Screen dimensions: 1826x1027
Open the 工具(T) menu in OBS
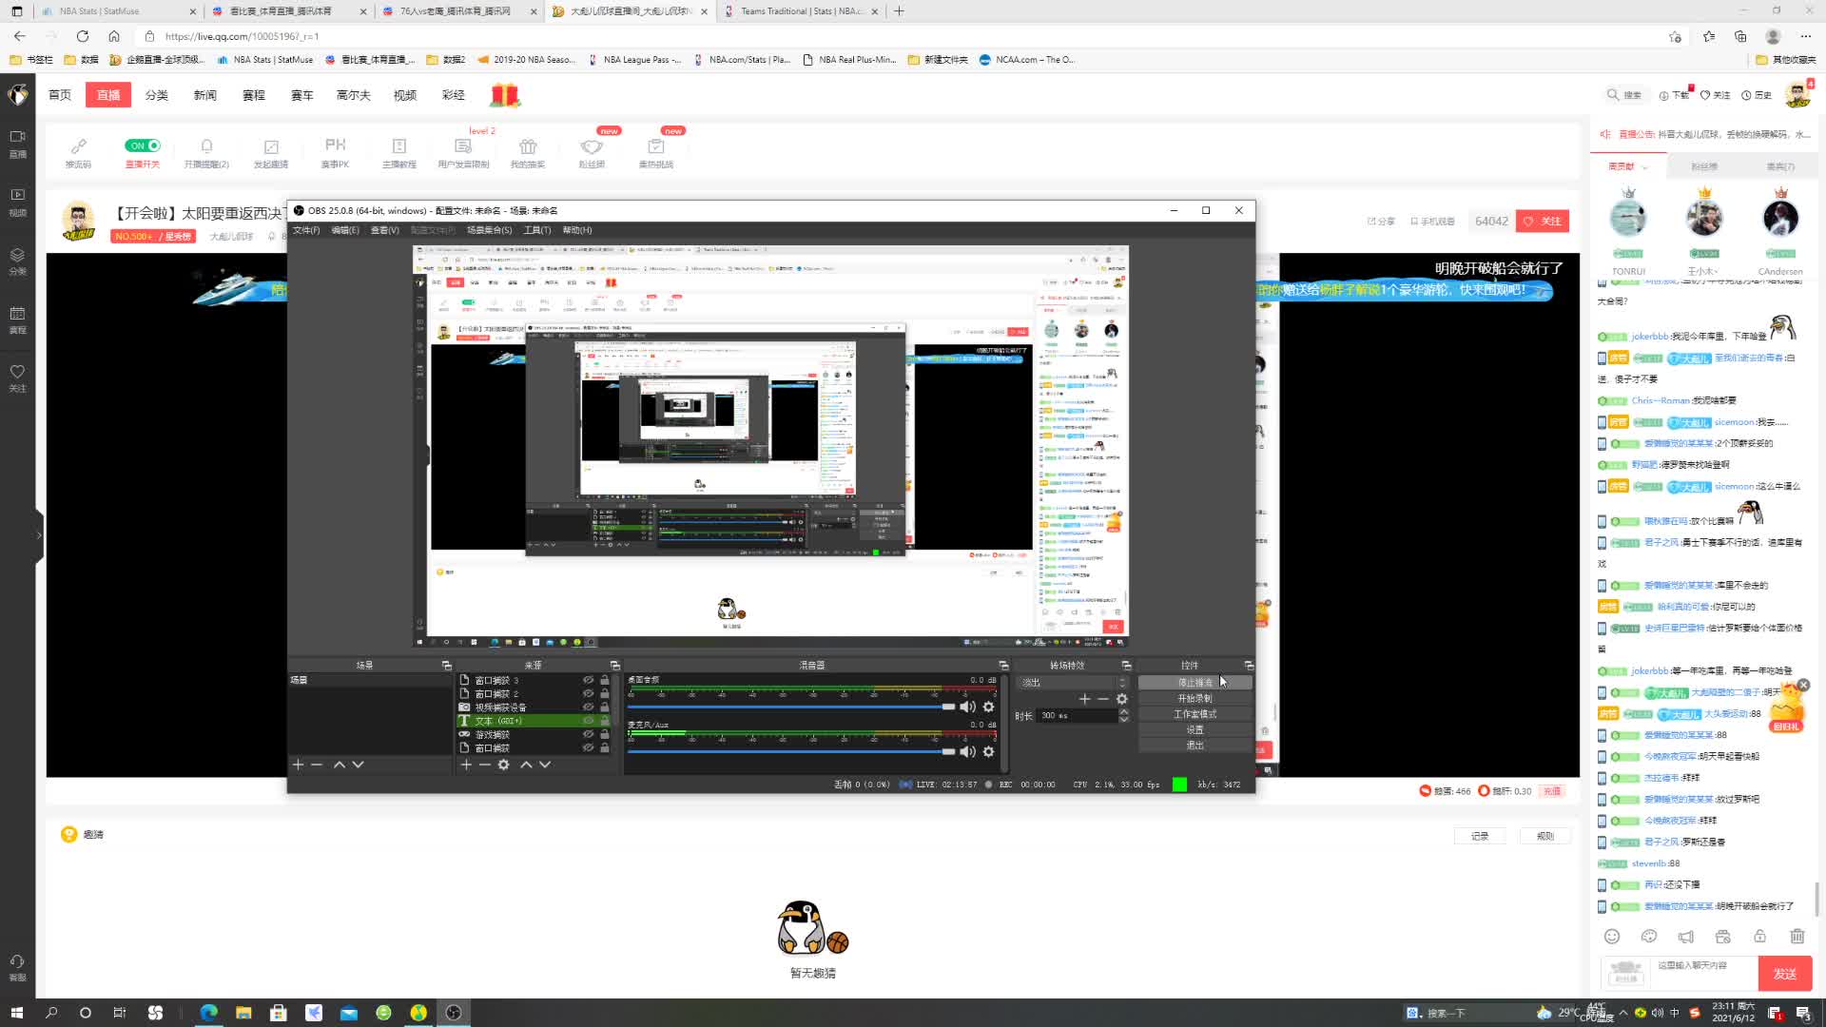pos(537,230)
